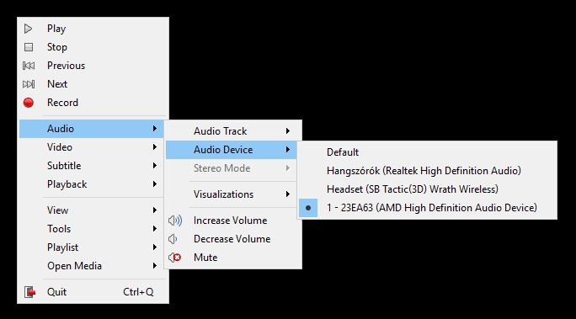The height and width of the screenshot is (319, 576).
Task: Click the red Record circle icon
Action: click(x=29, y=103)
